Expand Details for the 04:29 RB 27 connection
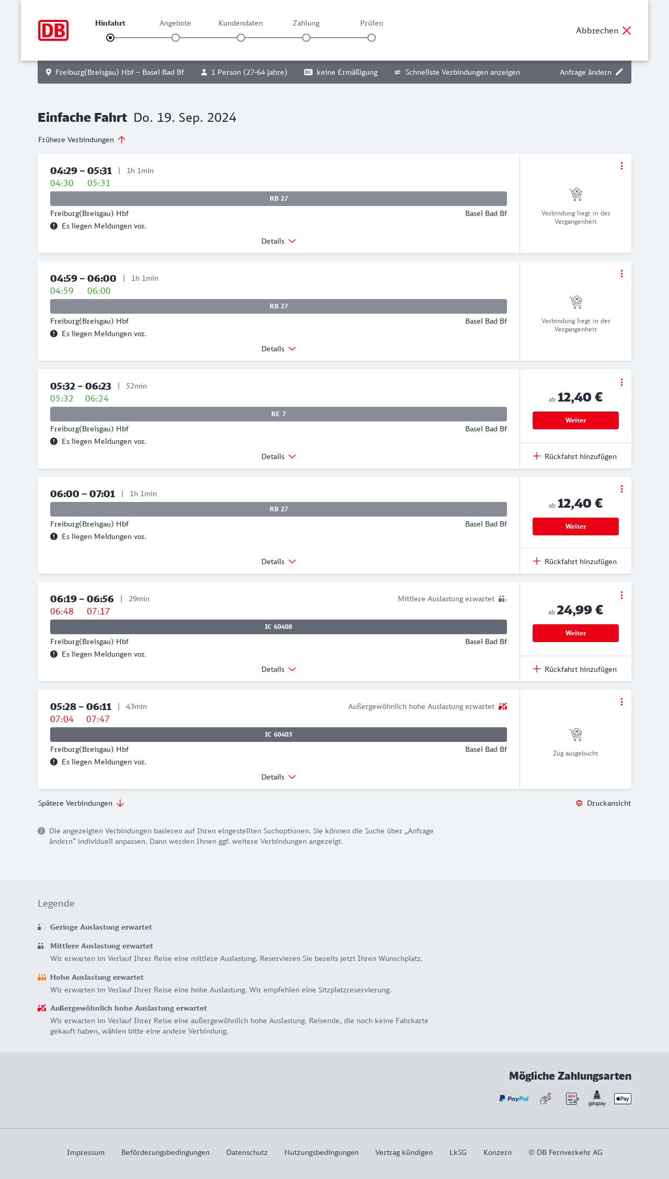This screenshot has width=669, height=1179. pos(279,241)
